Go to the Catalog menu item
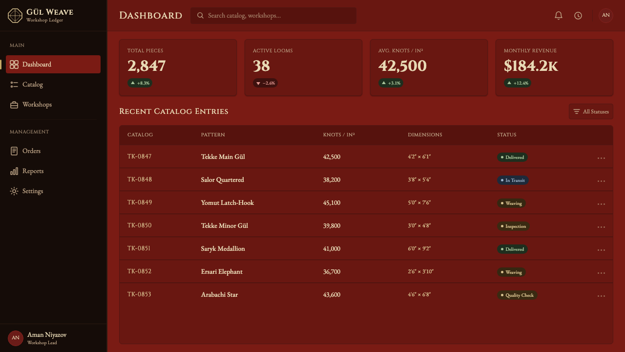 click(x=53, y=85)
